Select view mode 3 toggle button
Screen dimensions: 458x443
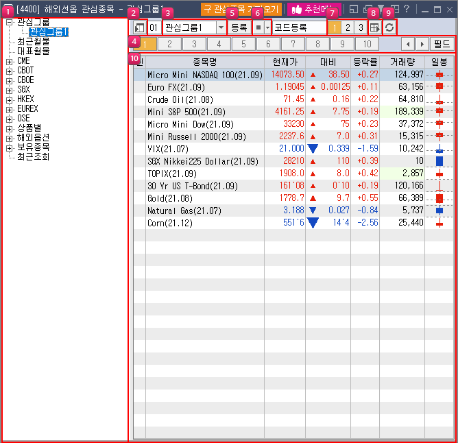361,27
